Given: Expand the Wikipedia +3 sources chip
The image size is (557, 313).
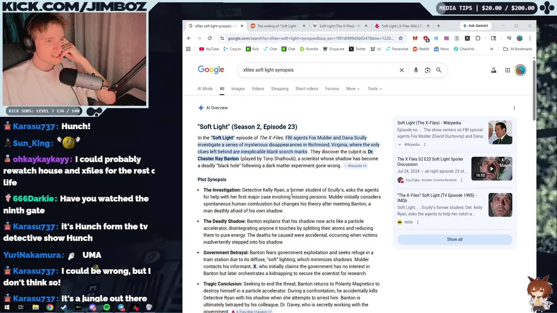Looking at the screenshot, I should point(356,166).
